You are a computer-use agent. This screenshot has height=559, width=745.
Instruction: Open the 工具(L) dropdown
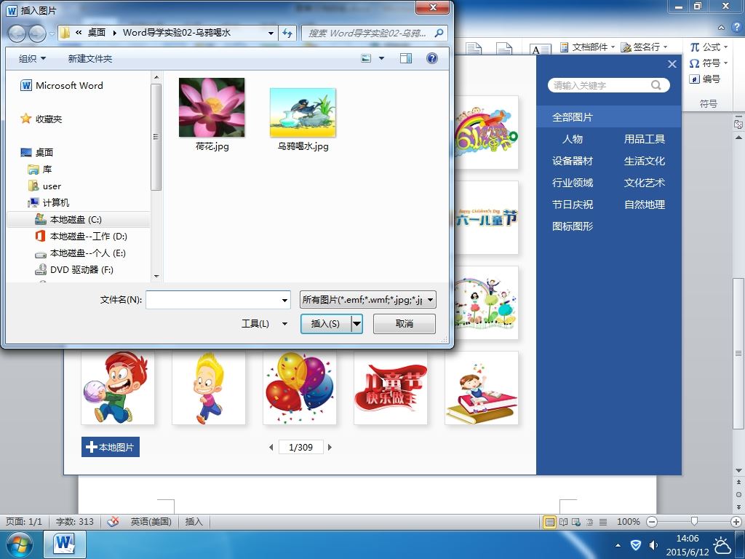[x=265, y=324]
